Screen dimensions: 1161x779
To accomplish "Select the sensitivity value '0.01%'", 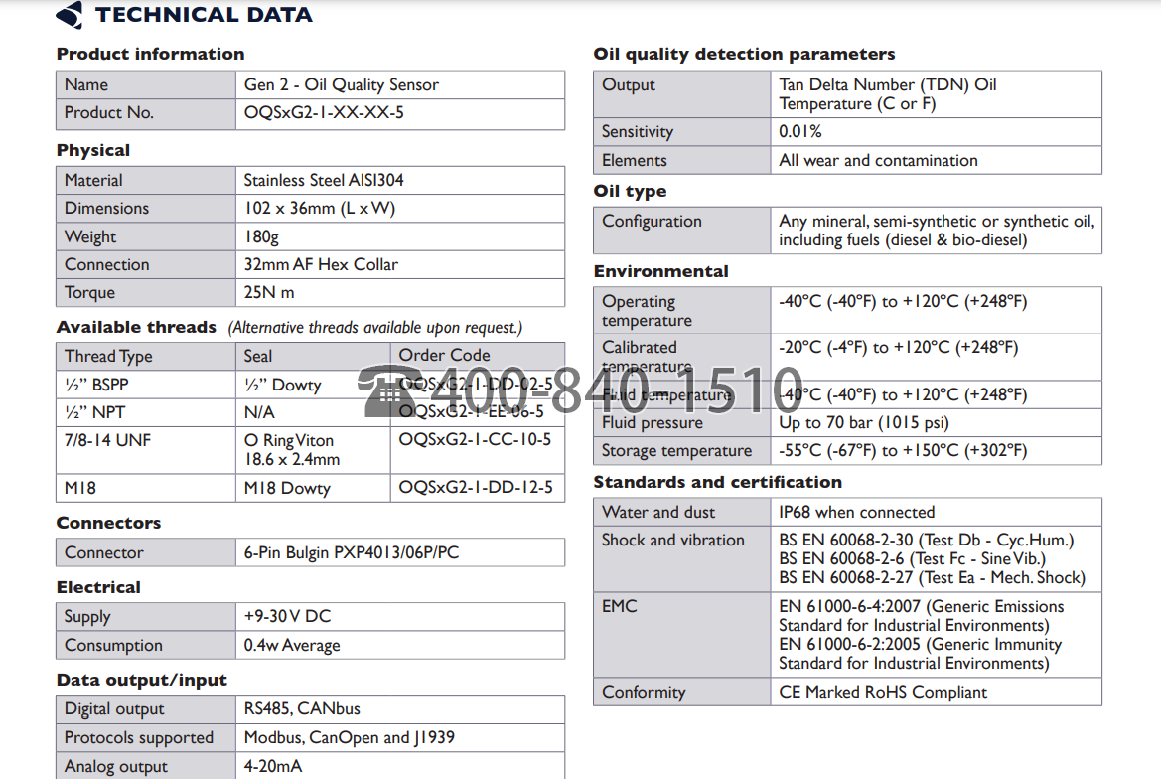I will point(799,132).
